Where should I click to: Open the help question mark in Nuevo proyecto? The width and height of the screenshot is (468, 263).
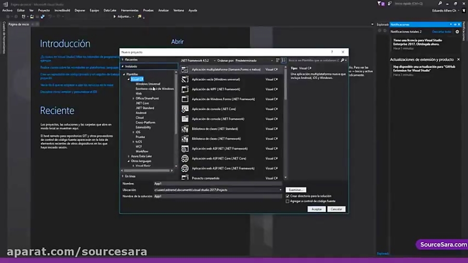point(332,52)
